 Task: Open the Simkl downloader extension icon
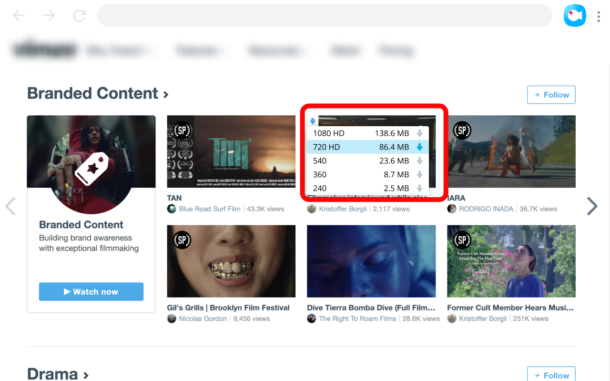(x=575, y=15)
